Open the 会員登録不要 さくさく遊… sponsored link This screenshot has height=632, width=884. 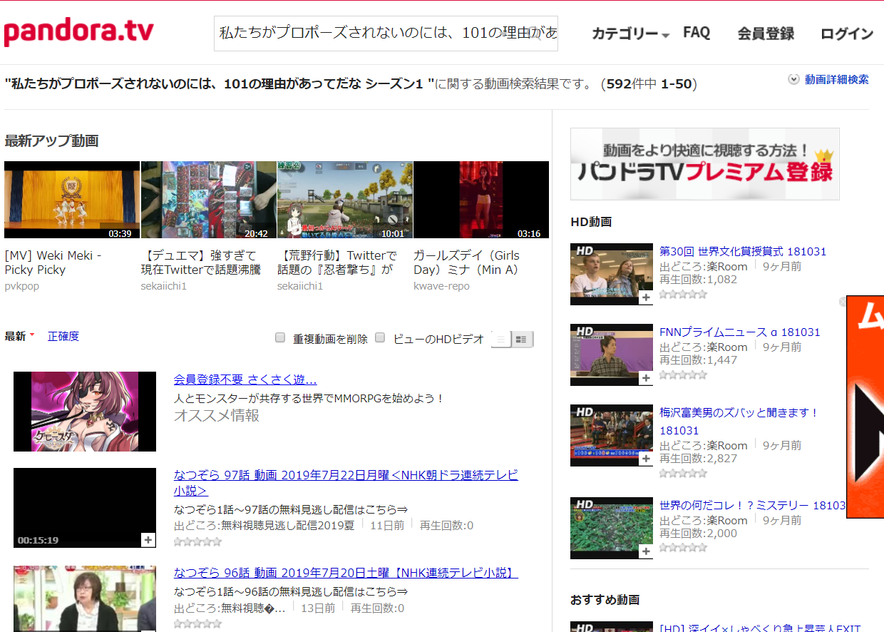[x=245, y=379]
